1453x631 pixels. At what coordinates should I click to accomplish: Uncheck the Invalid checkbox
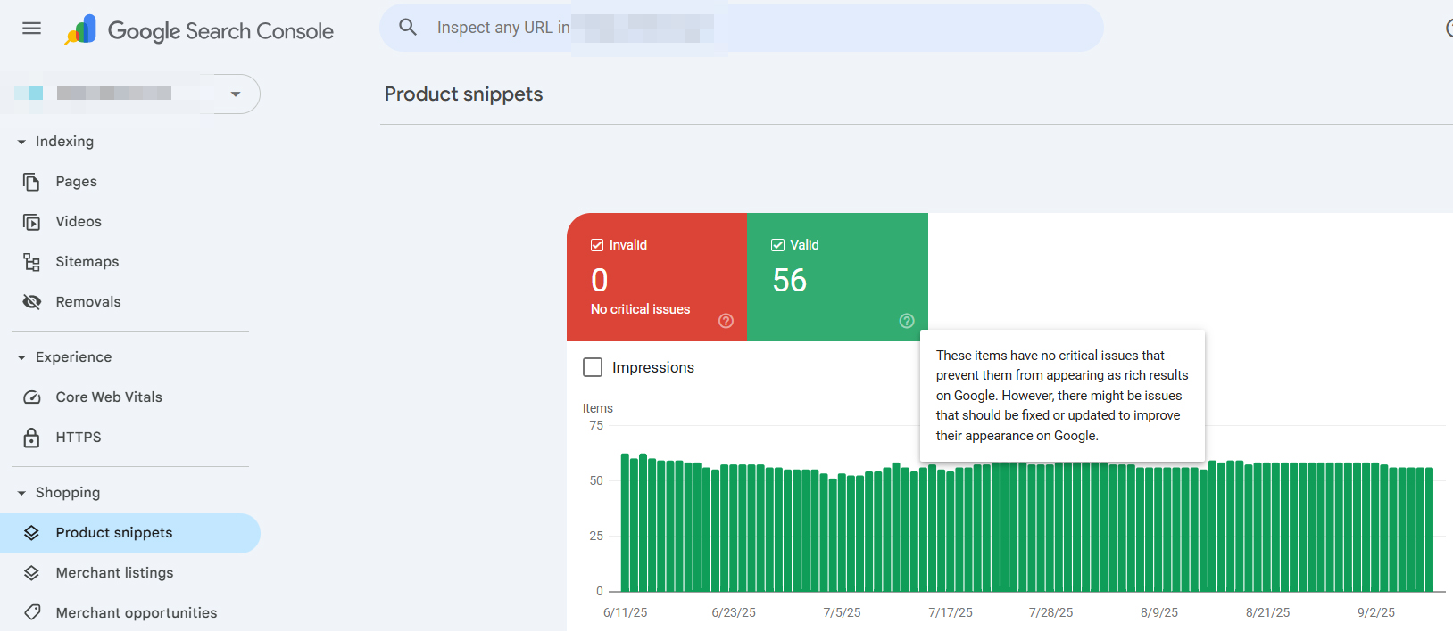pos(597,245)
